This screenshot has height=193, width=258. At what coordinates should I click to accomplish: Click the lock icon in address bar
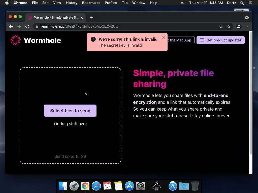coord(37,26)
